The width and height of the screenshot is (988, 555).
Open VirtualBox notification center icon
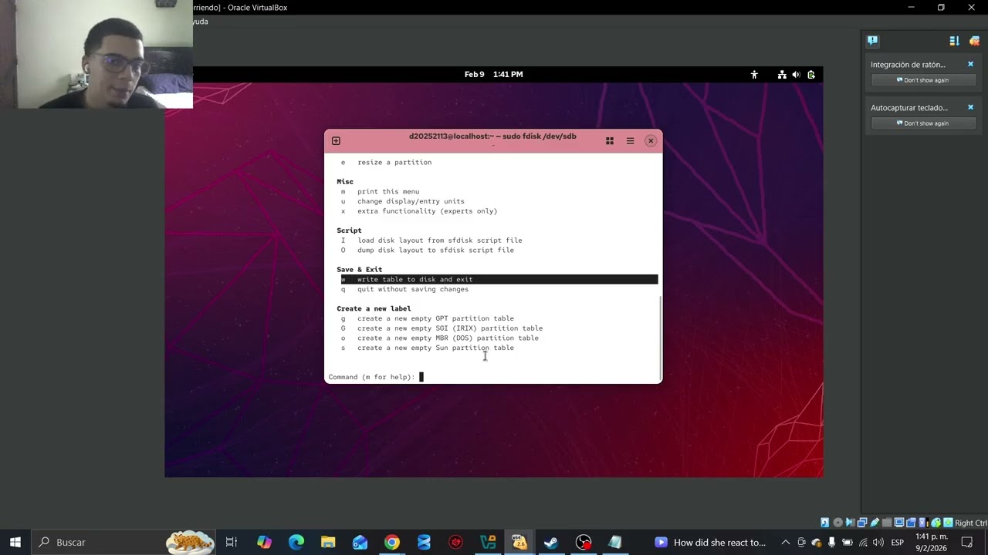pyautogui.click(x=872, y=41)
